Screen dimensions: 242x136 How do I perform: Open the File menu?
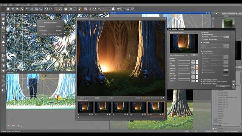pyautogui.click(x=3, y=5)
